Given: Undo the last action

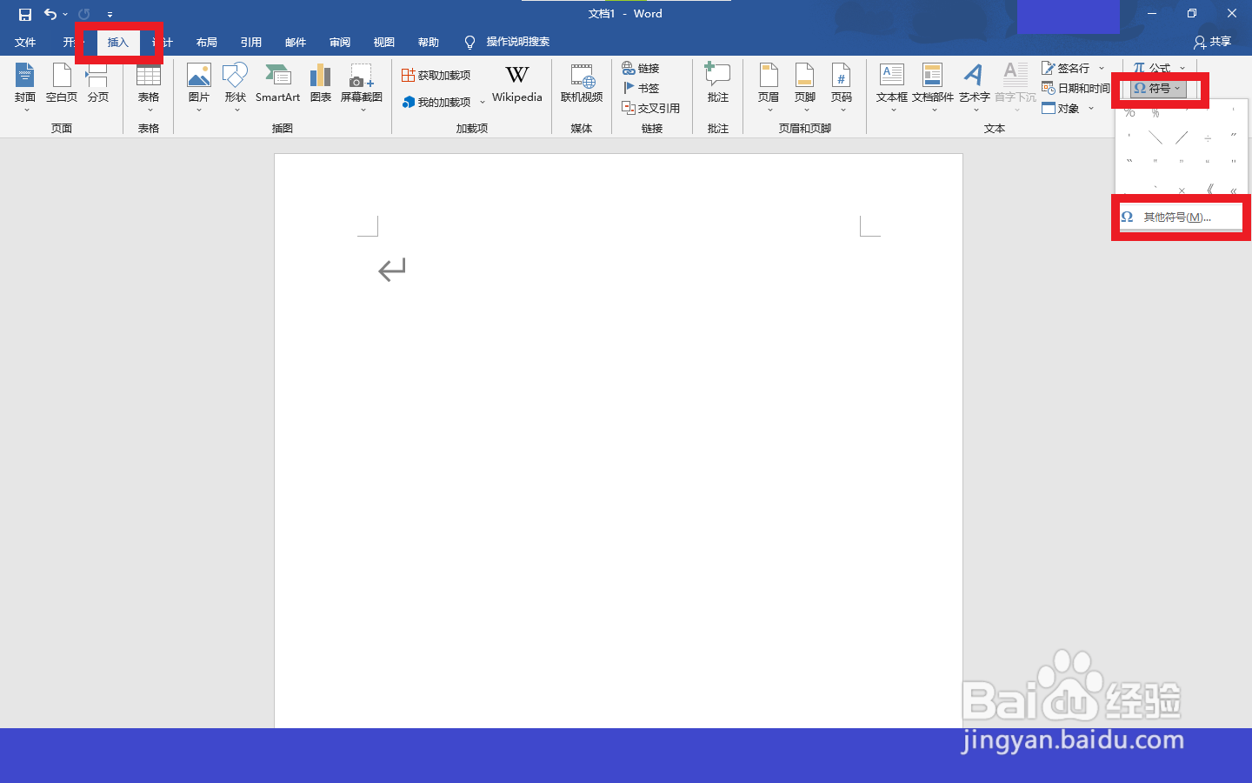Looking at the screenshot, I should 50,14.
